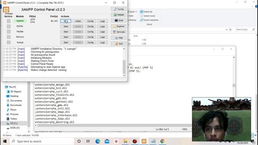Launch Netstat from XAMPP sidebar

(x=119, y=15)
